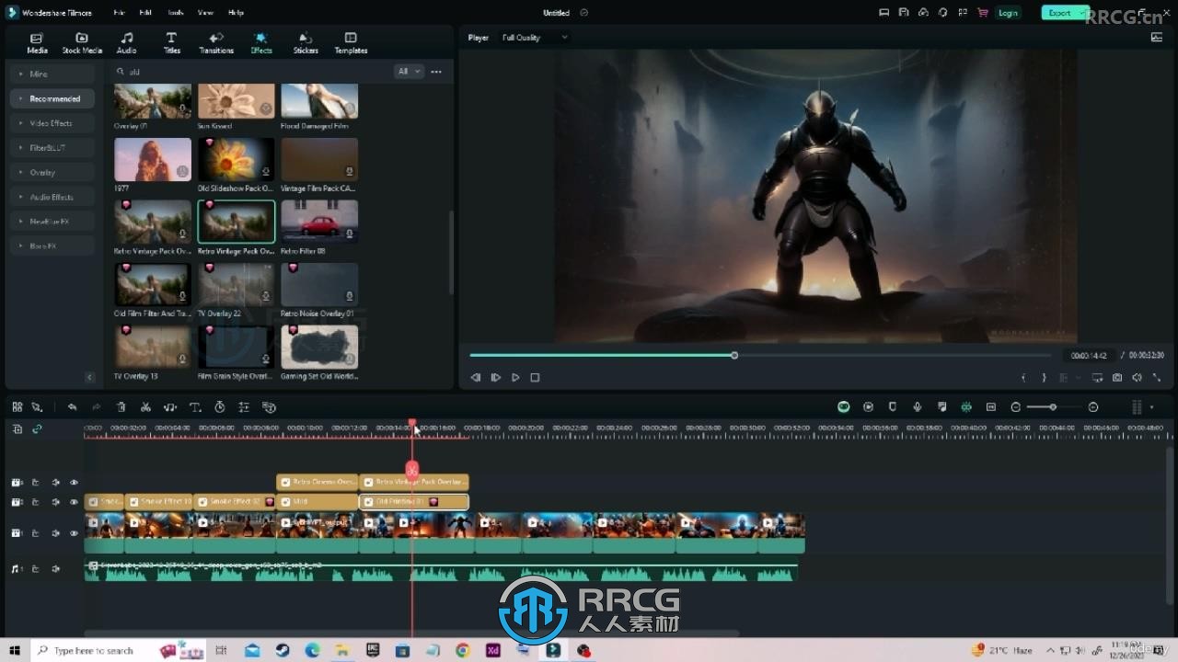The width and height of the screenshot is (1178, 662).
Task: Toggle visibility eye of main video track
Action: pyautogui.click(x=74, y=533)
